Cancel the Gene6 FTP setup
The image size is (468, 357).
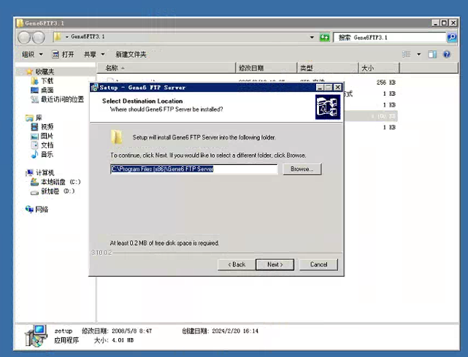pos(318,264)
